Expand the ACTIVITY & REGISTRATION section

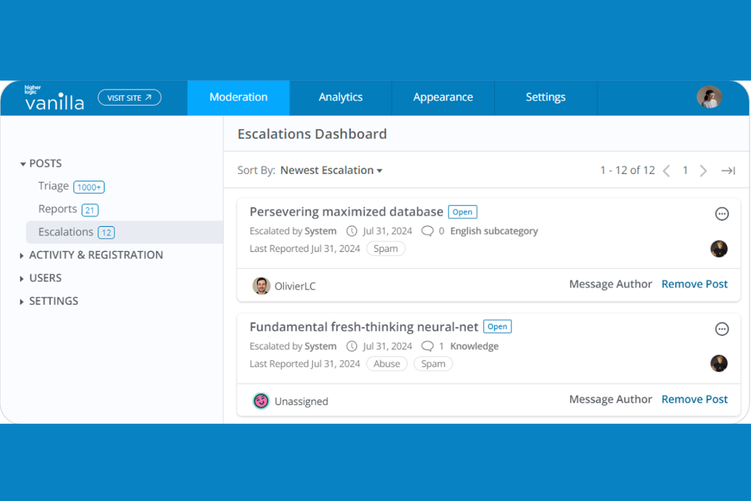pyautogui.click(x=22, y=255)
